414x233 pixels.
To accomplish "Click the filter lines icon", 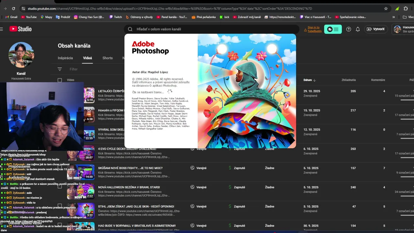I will tap(60, 69).
